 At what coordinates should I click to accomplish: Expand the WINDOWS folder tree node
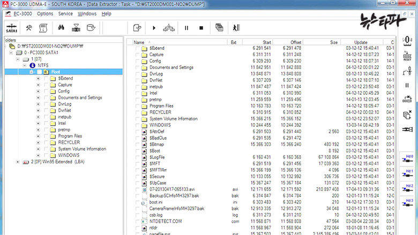38,155
